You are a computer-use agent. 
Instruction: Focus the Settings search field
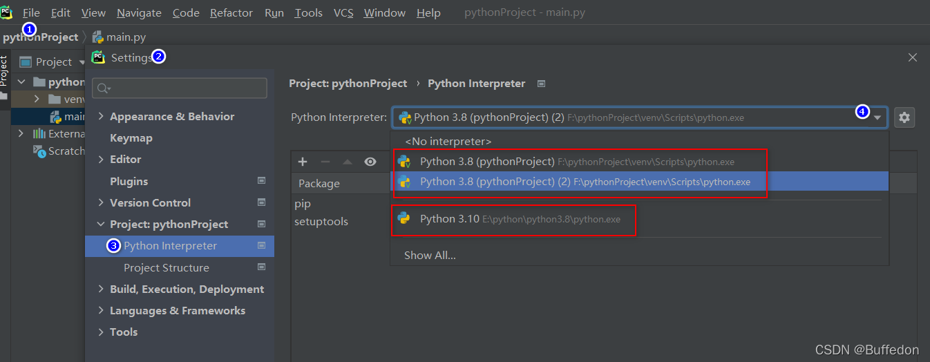point(180,88)
